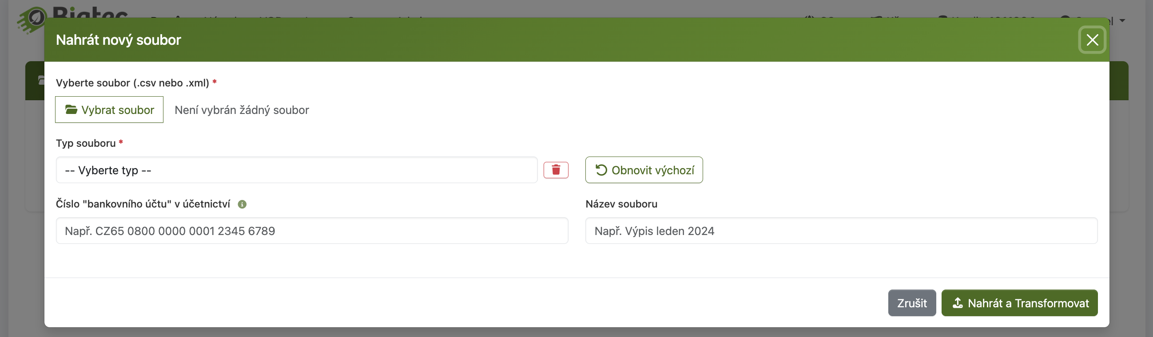
Task: Click the restore arrow icon on Obnovit výchozí
Action: click(600, 170)
